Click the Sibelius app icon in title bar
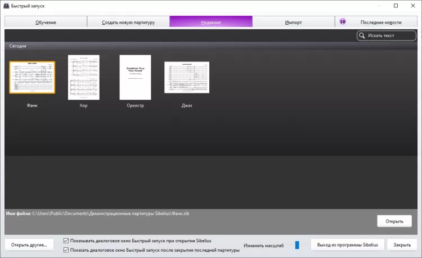This screenshot has height=258, width=422. click(6, 6)
